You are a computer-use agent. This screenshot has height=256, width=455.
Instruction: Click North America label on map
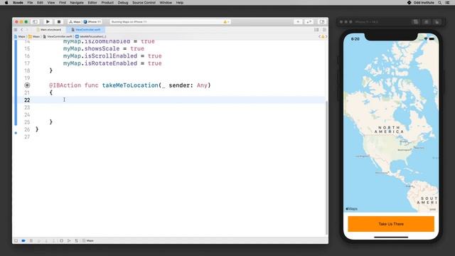(x=389, y=129)
